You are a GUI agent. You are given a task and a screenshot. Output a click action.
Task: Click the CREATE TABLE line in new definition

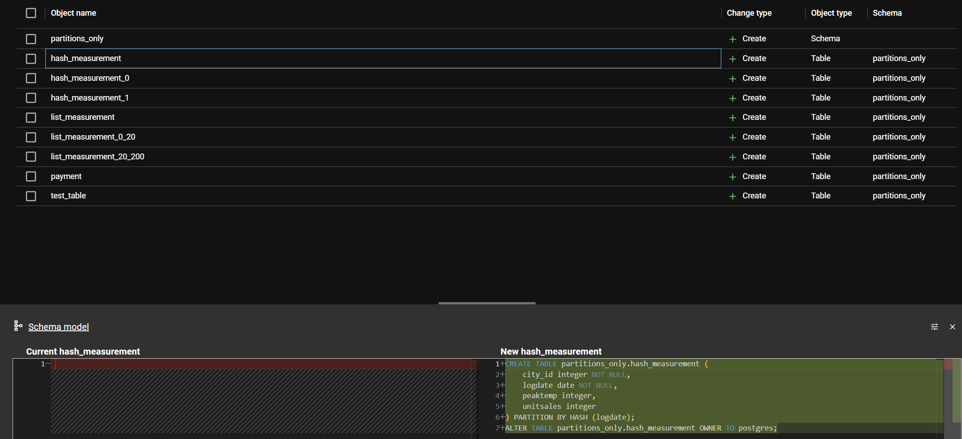click(x=607, y=364)
